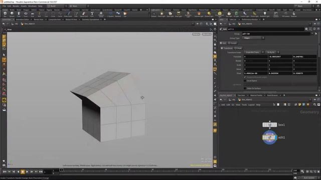Image resolution: width=321 pixels, height=180 pixels.
Task: Open the network editor Layout menu
Action: [251, 104]
